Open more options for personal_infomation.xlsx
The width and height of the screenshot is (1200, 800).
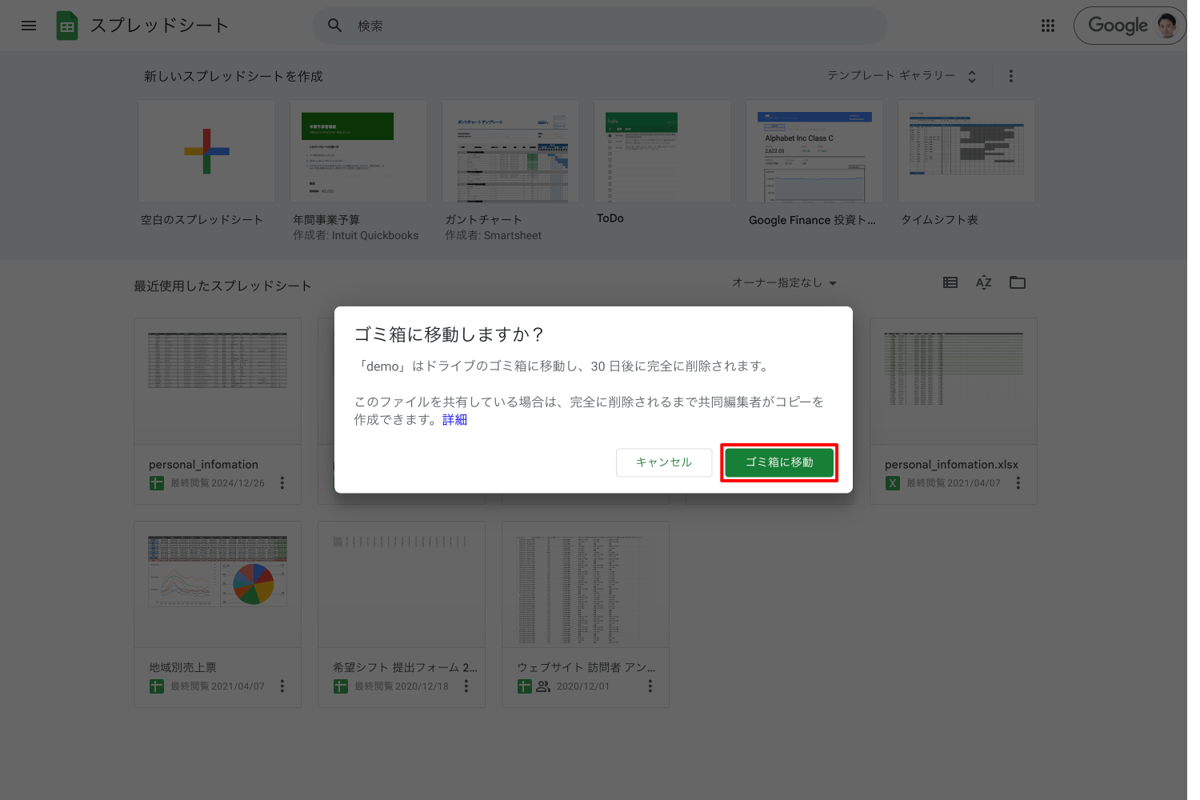(x=1018, y=483)
